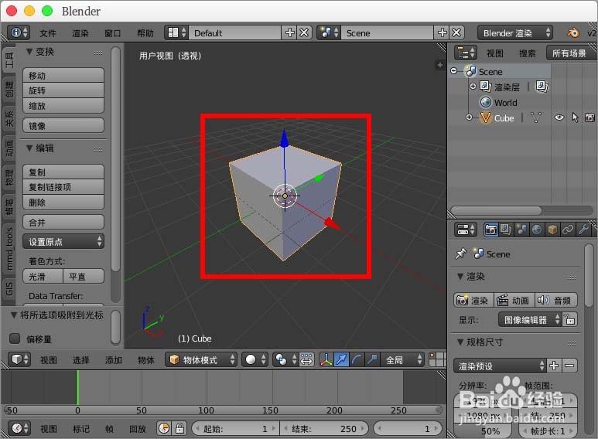Toggle the timeline range lock icon
The image size is (598, 439).
tap(179, 428)
